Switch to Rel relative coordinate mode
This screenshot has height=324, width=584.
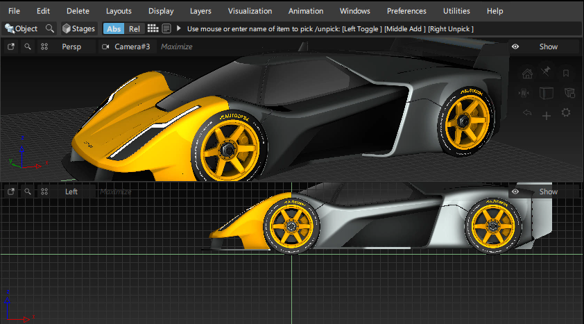(x=135, y=28)
